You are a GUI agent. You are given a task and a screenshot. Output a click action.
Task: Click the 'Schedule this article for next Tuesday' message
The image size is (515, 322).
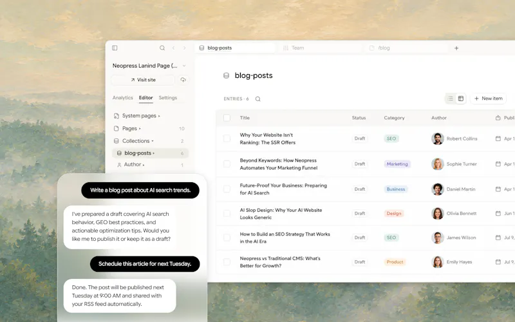pyautogui.click(x=145, y=264)
